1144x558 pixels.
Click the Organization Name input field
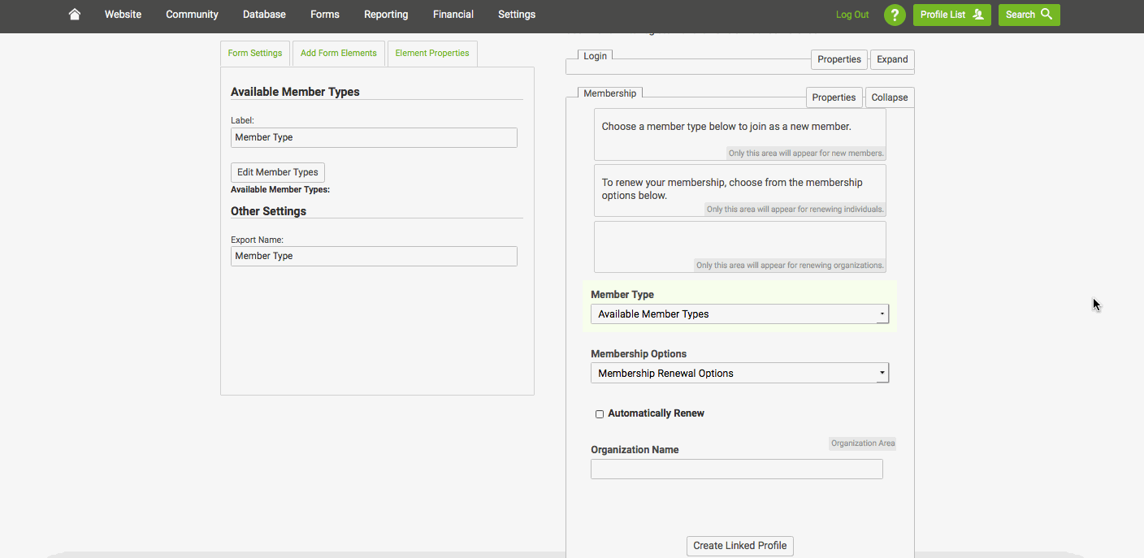coord(737,469)
